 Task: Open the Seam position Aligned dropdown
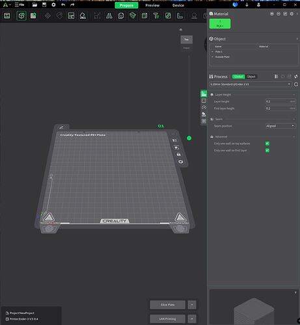280,126
